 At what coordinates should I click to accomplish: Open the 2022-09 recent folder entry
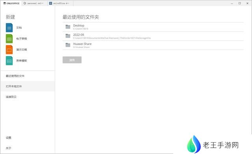(x=153, y=36)
